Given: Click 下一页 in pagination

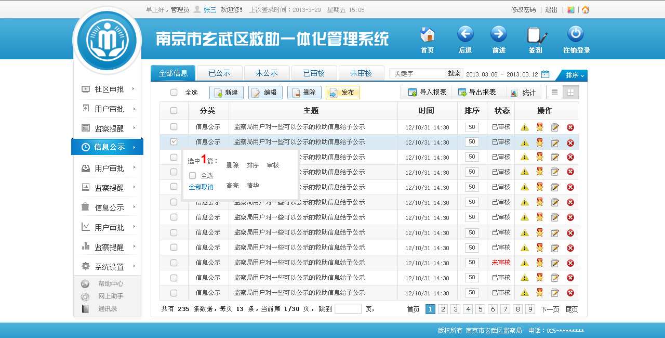Looking at the screenshot, I should (550, 309).
